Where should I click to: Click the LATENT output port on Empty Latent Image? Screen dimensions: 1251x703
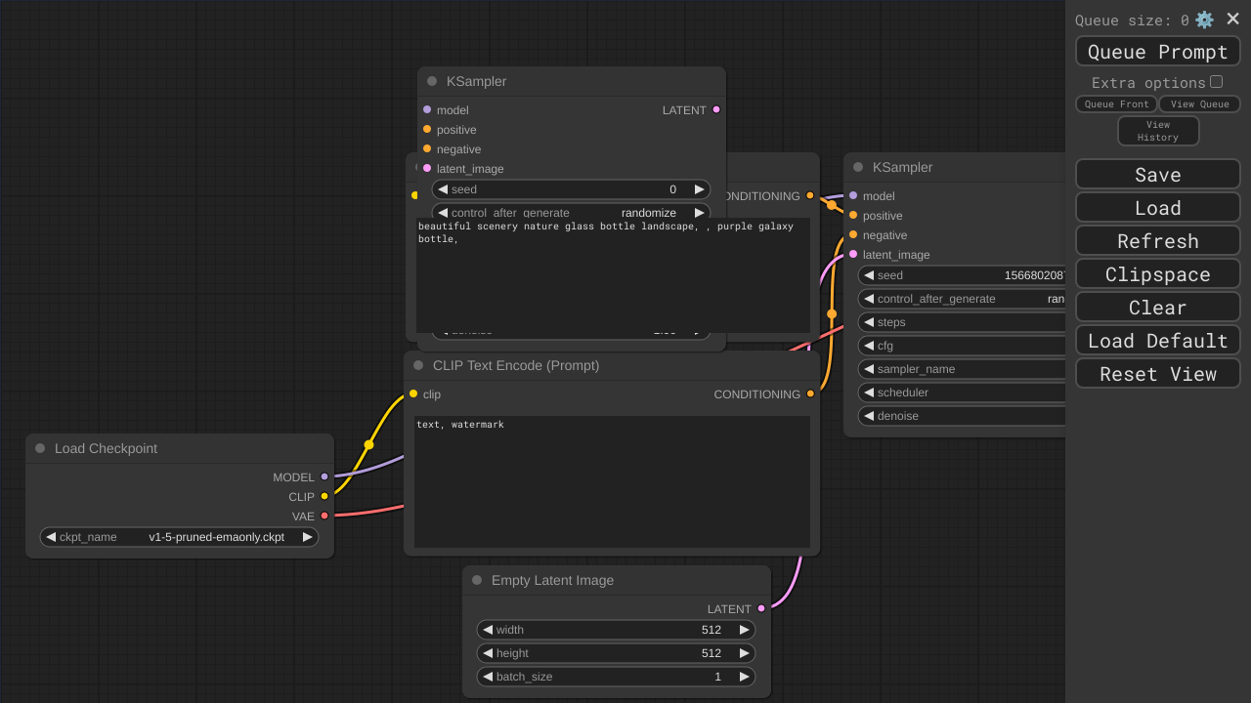tap(761, 608)
